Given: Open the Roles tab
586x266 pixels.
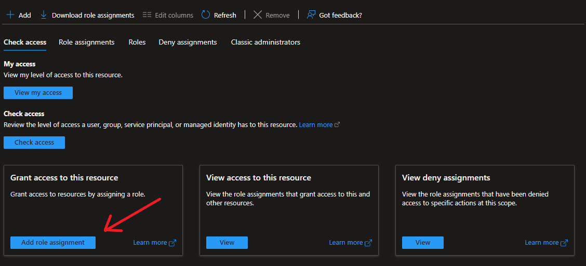Looking at the screenshot, I should [x=137, y=42].
